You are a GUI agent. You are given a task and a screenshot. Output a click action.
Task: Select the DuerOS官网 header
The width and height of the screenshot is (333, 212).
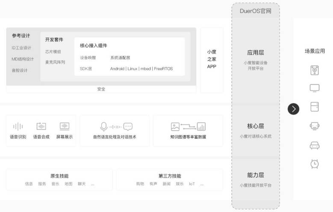256,11
